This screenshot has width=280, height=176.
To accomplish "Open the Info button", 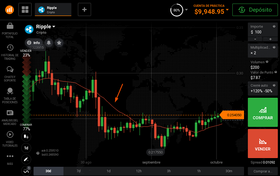I will (x=34, y=43).
